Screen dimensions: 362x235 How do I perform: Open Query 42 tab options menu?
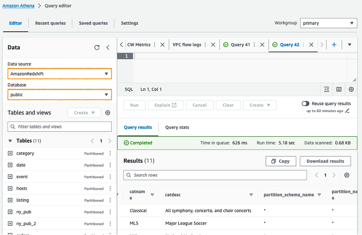303,45
